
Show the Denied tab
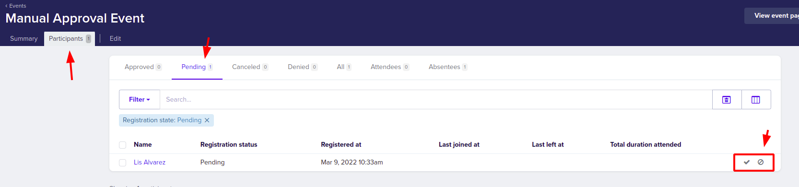[x=303, y=67]
